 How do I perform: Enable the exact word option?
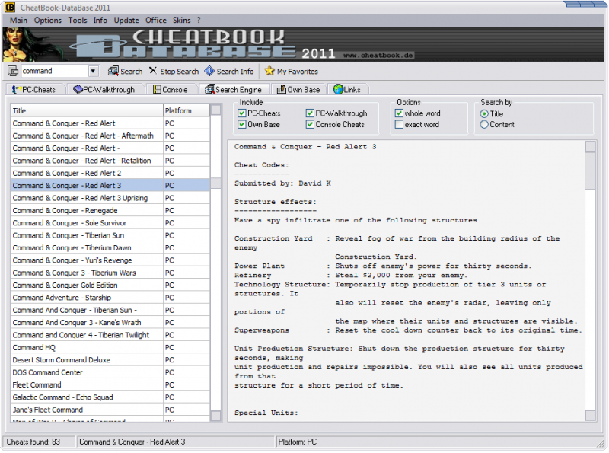click(x=399, y=125)
